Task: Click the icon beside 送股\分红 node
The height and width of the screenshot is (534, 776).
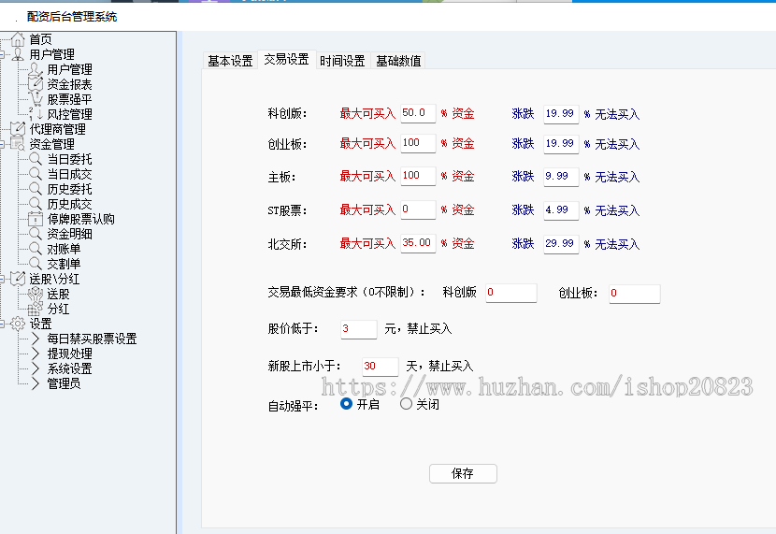Action: click(x=18, y=278)
